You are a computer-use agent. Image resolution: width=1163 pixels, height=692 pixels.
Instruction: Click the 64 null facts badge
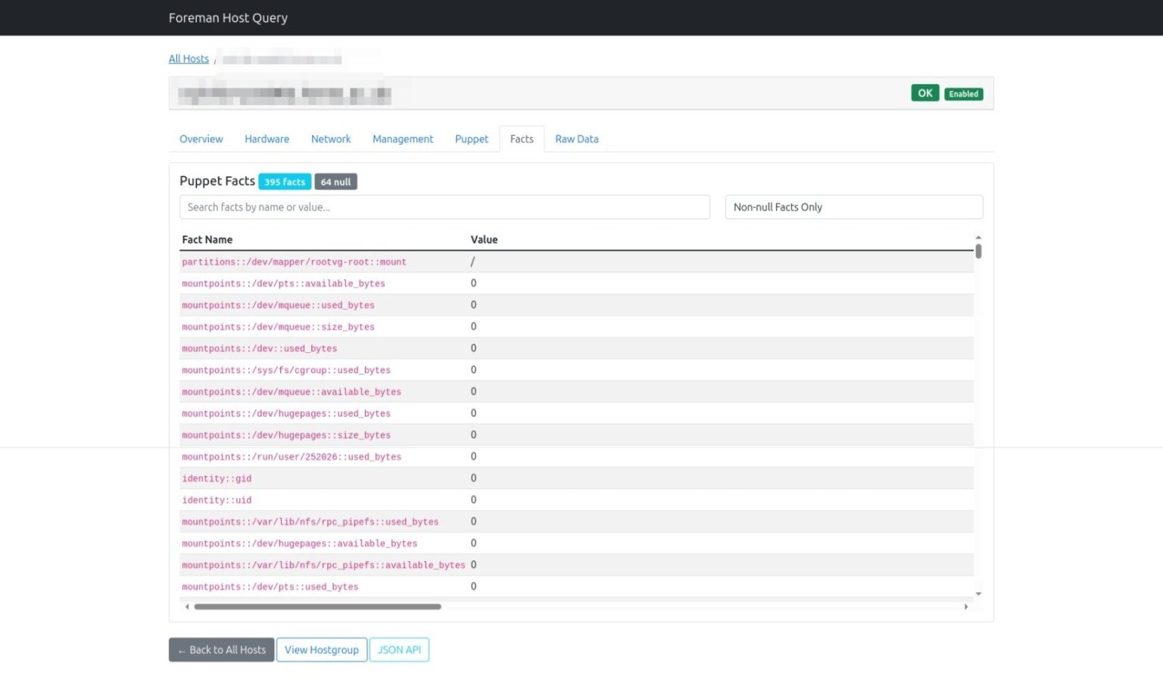(x=335, y=181)
